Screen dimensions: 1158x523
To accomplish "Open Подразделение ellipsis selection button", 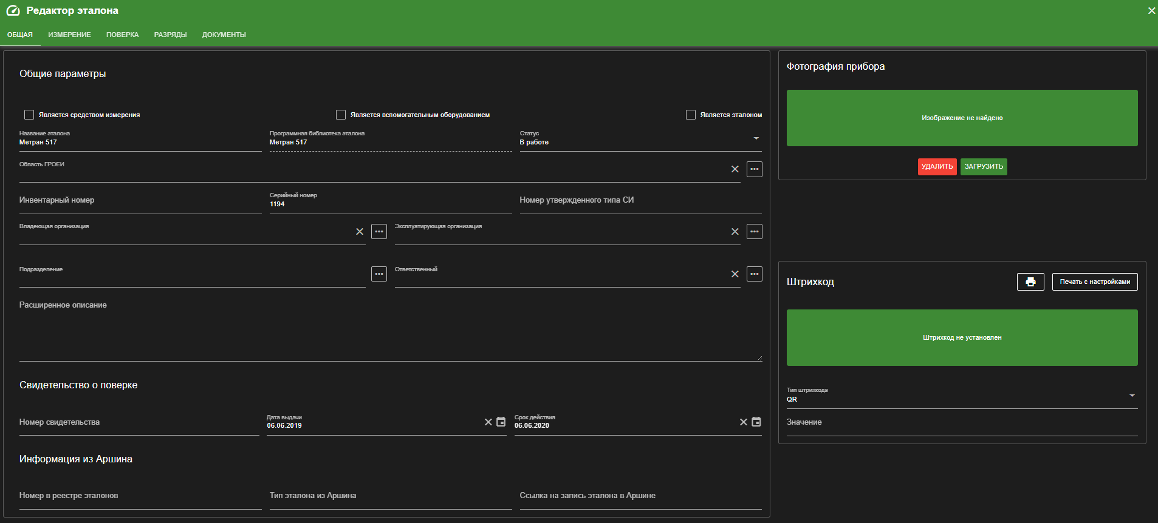I will (379, 274).
